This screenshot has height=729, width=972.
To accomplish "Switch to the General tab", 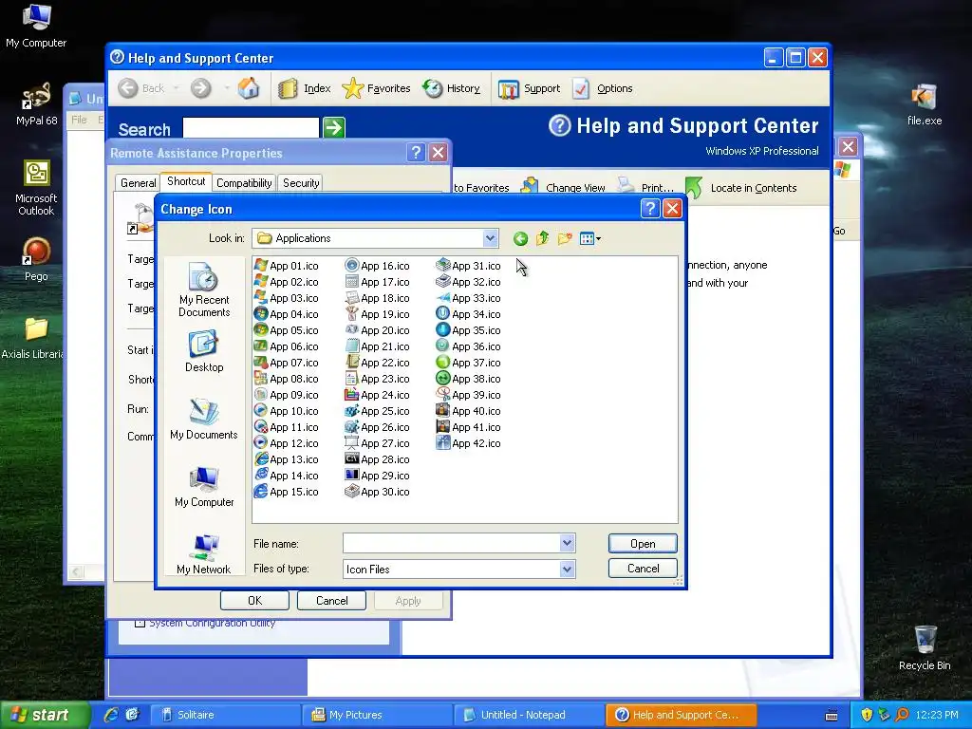I will tap(138, 183).
